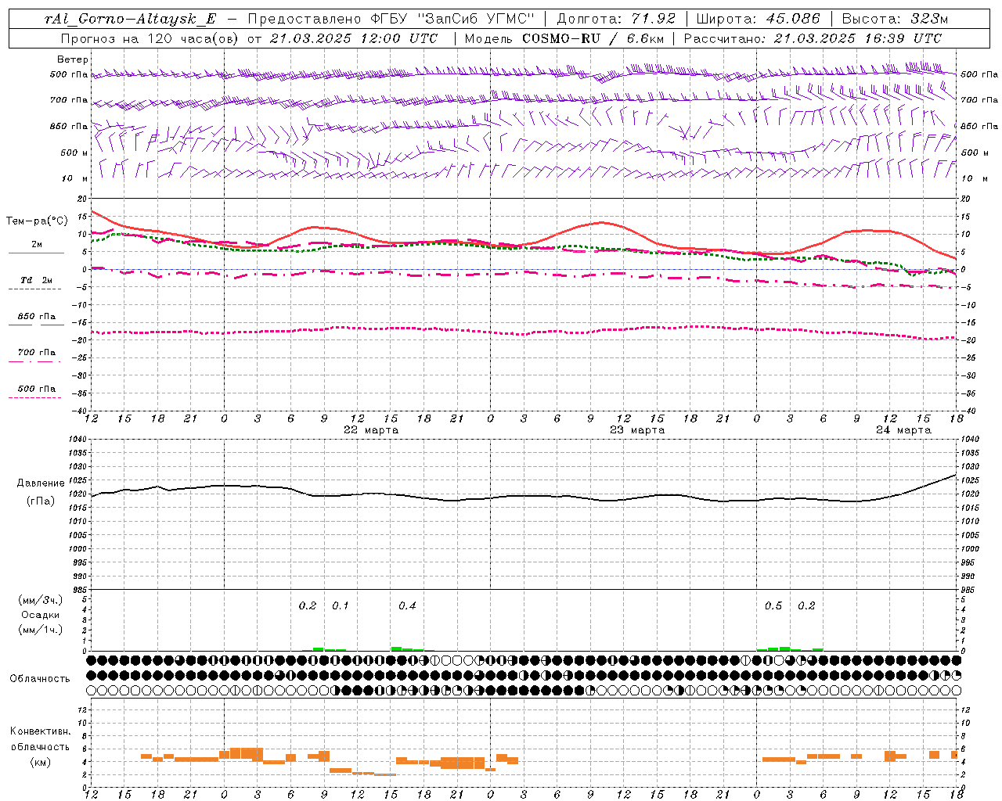Click the 0.4 precipitation amount
Screen dimensions: 1002x801
407,606
